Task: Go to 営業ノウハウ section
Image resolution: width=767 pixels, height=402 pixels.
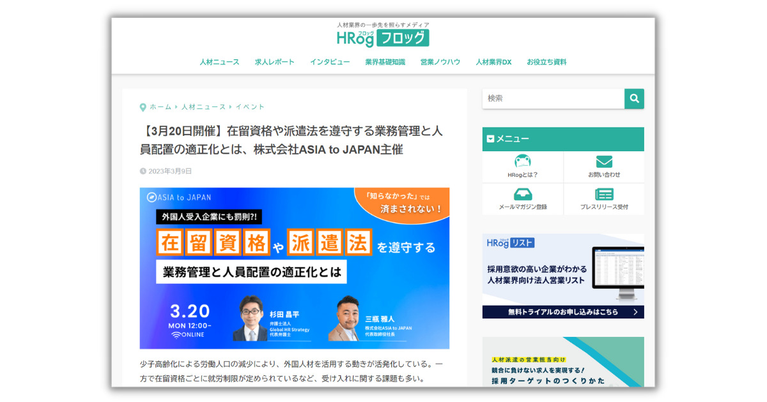Action: click(440, 62)
